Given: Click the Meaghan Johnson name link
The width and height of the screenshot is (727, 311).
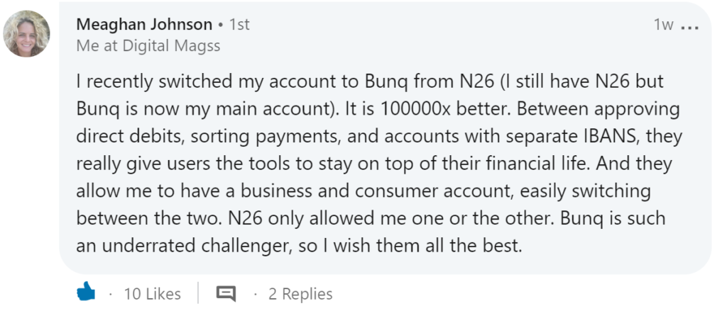Looking at the screenshot, I should tap(144, 25).
